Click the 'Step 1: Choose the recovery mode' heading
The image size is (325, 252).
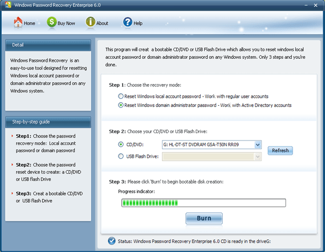[145, 85]
